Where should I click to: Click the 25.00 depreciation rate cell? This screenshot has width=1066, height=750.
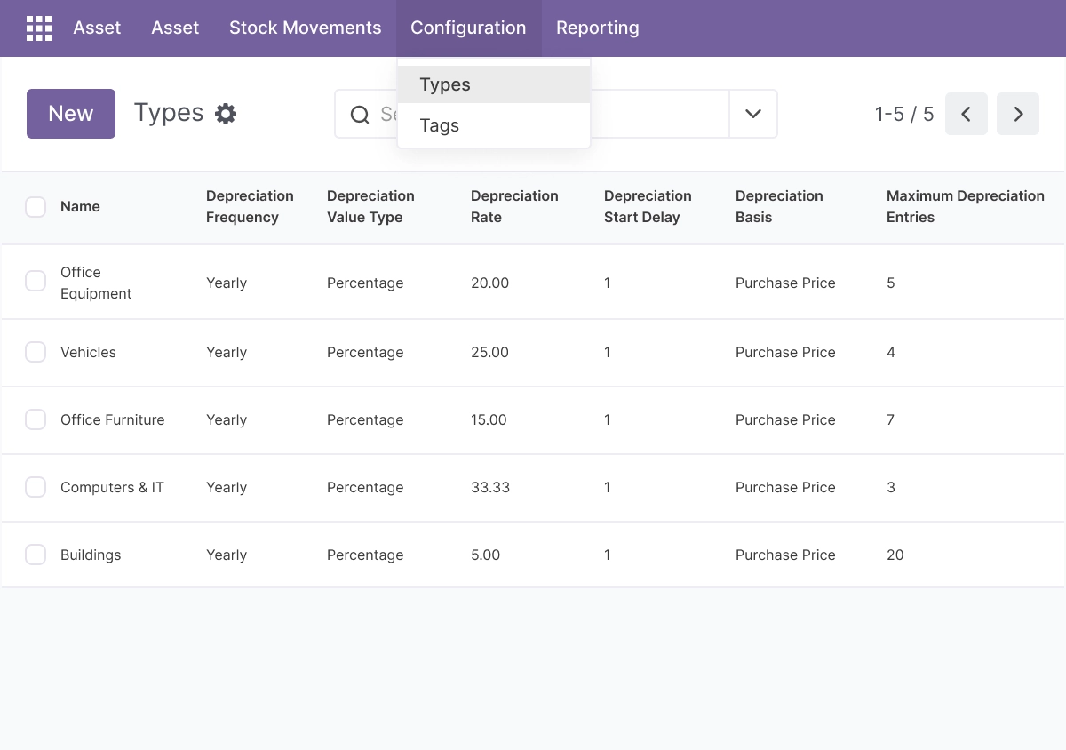coord(489,352)
